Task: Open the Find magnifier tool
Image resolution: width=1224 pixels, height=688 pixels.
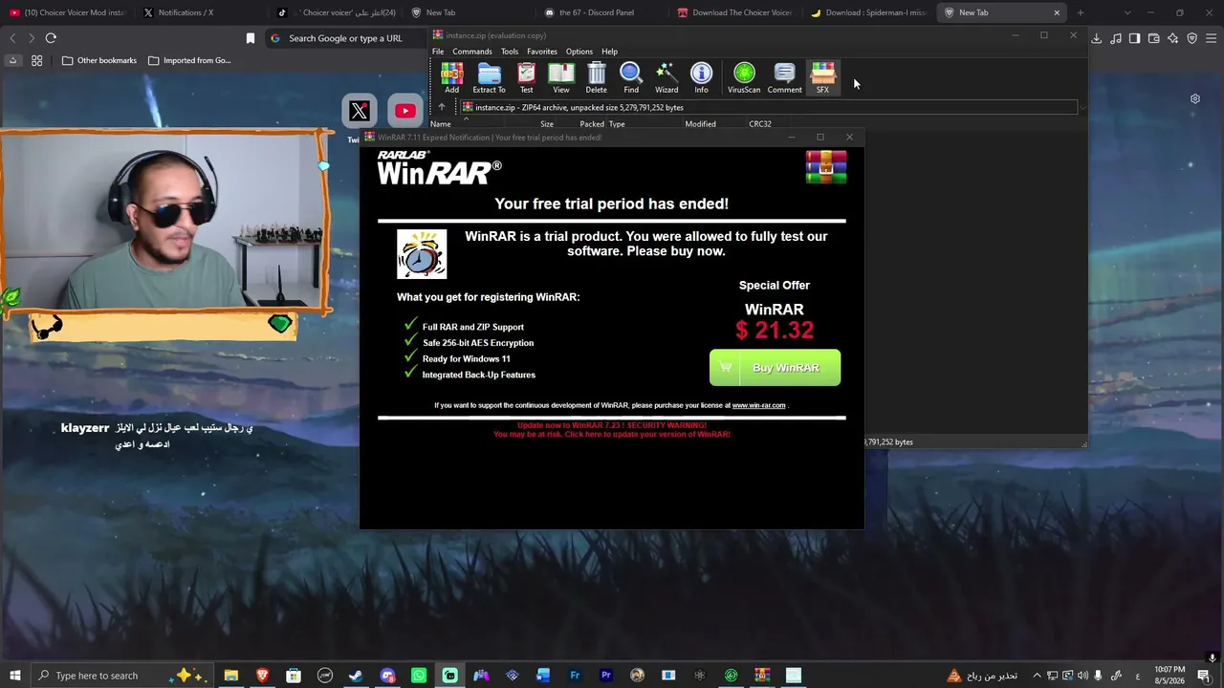Action: (631, 77)
